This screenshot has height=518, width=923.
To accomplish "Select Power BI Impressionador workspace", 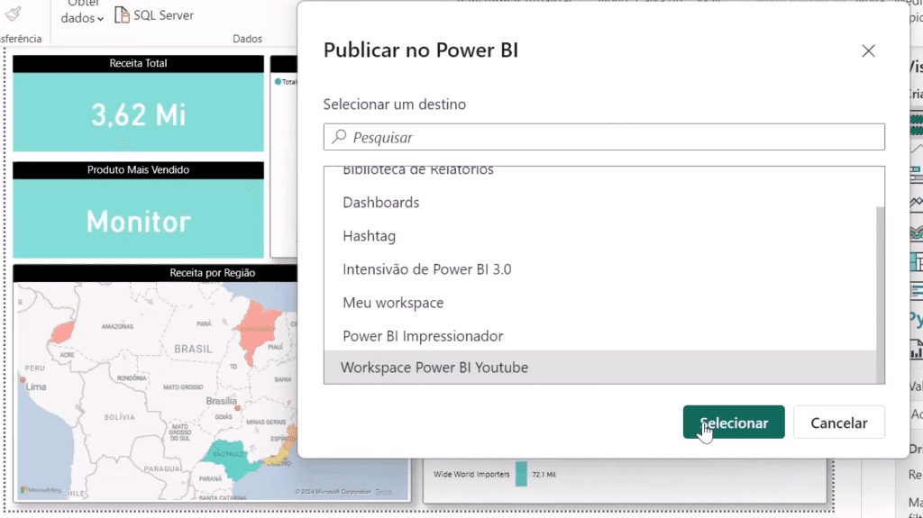I will click(x=600, y=336).
